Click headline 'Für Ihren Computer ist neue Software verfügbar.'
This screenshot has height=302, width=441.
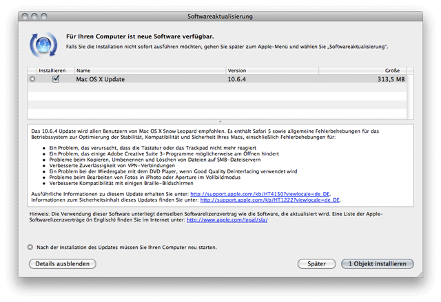[x=140, y=36]
